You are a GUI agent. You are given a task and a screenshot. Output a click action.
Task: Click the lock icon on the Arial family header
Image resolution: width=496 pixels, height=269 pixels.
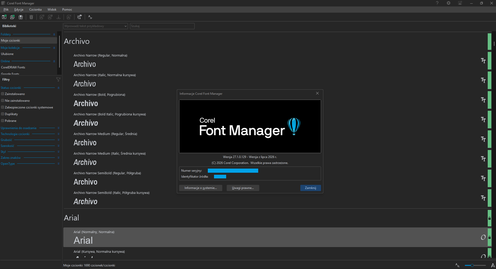click(x=489, y=218)
